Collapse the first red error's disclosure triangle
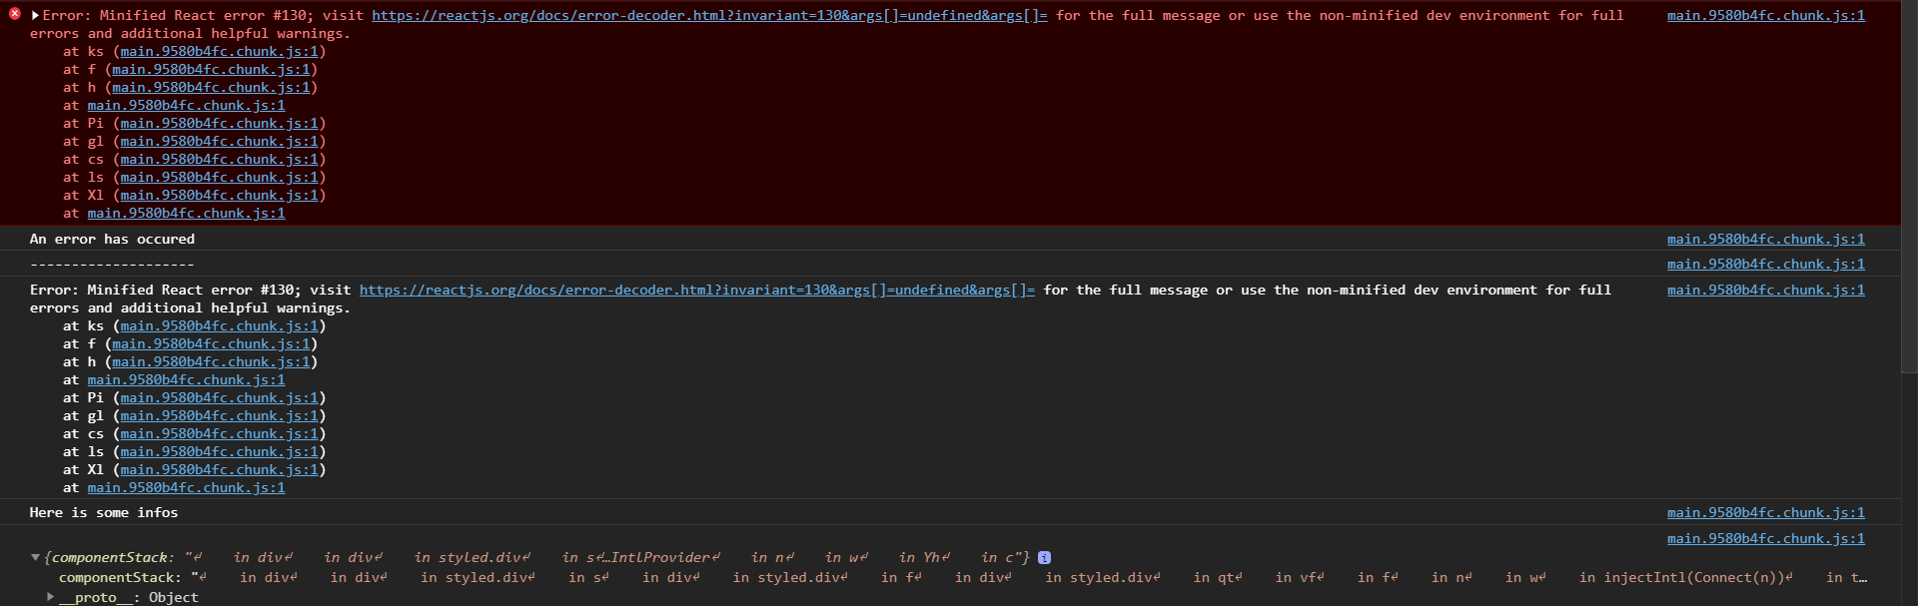Image resolution: width=1918 pixels, height=606 pixels. click(x=36, y=15)
